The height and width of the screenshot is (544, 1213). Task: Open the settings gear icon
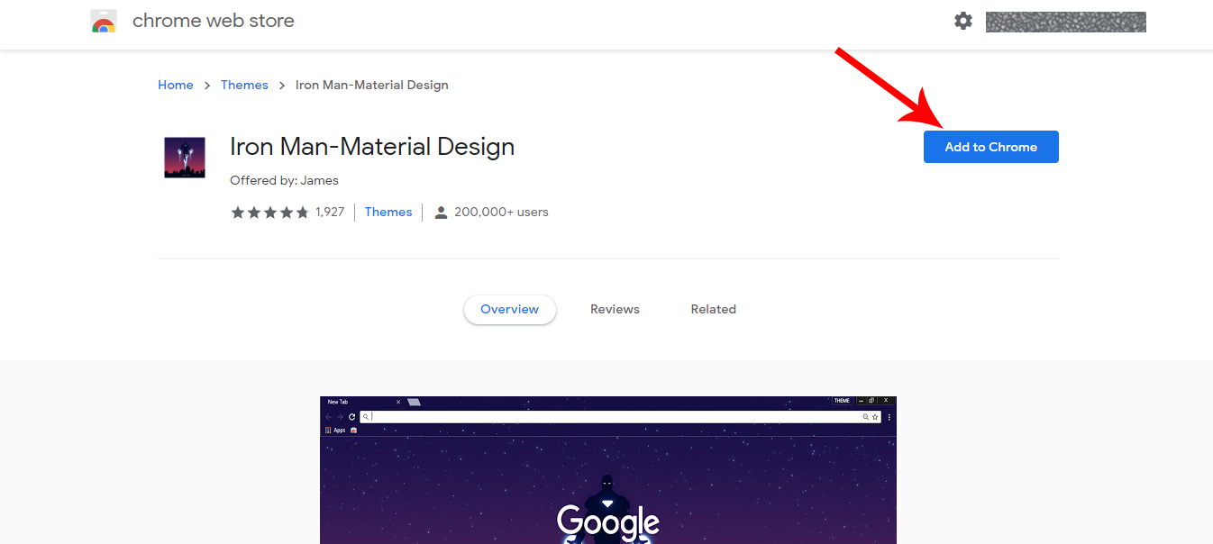[963, 21]
